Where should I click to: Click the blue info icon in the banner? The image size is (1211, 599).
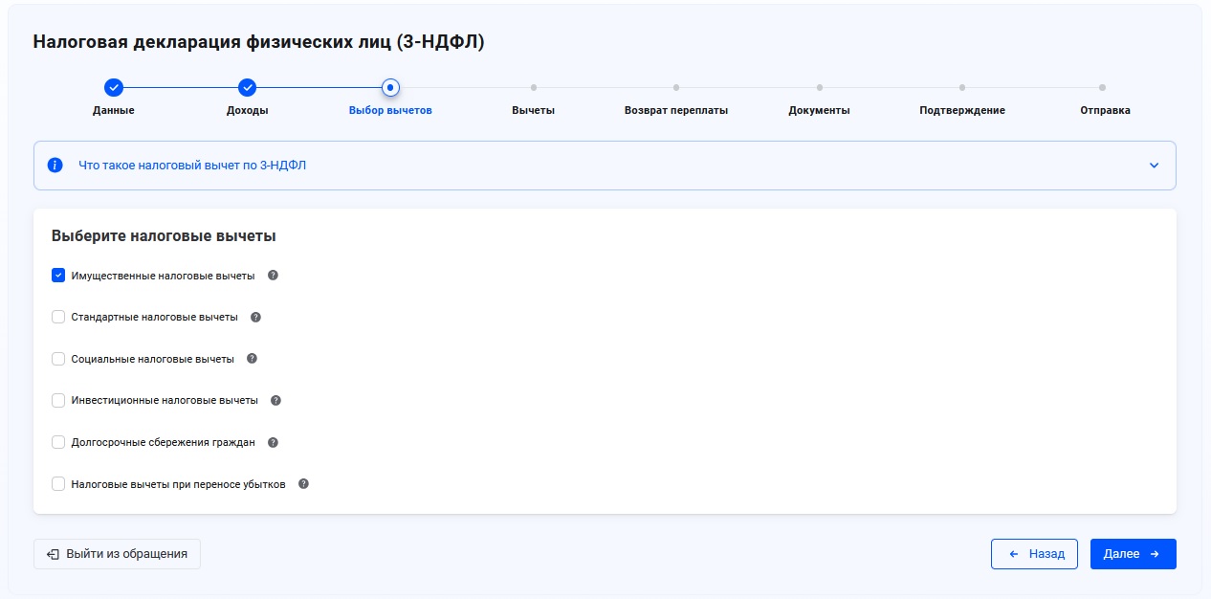55,165
